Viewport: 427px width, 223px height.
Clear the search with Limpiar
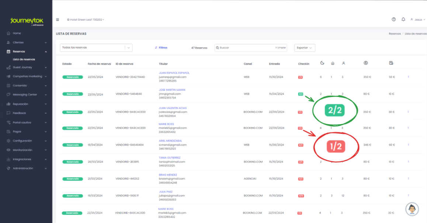pyautogui.click(x=280, y=48)
